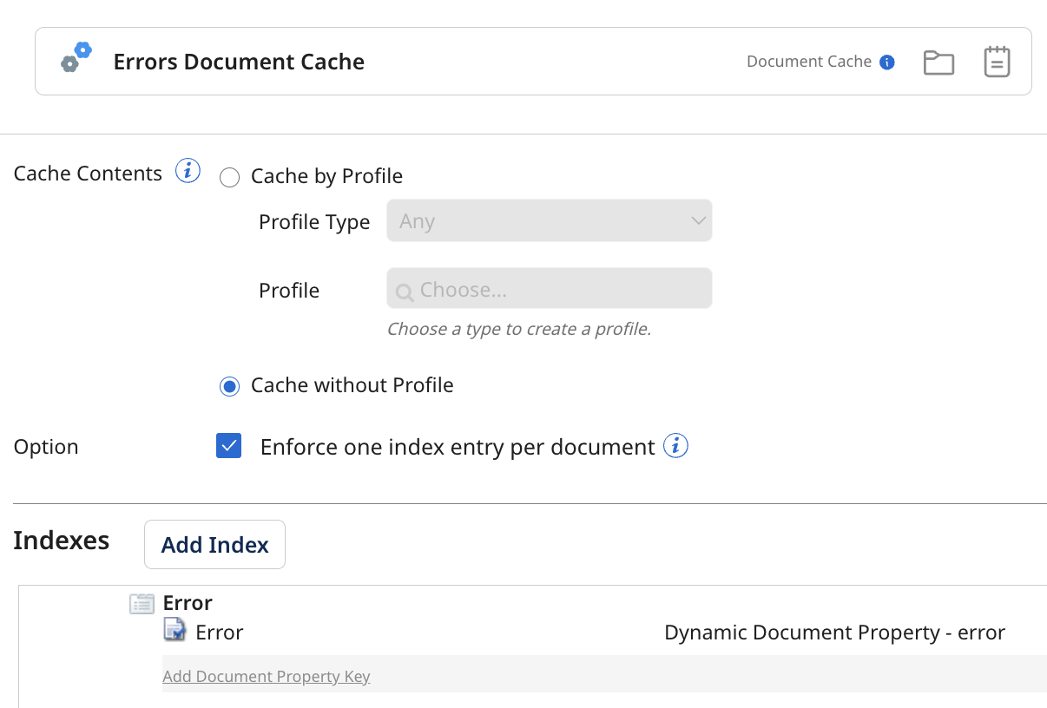Open the Profile Type dropdown showing Any
The width and height of the screenshot is (1047, 708).
coord(549,220)
